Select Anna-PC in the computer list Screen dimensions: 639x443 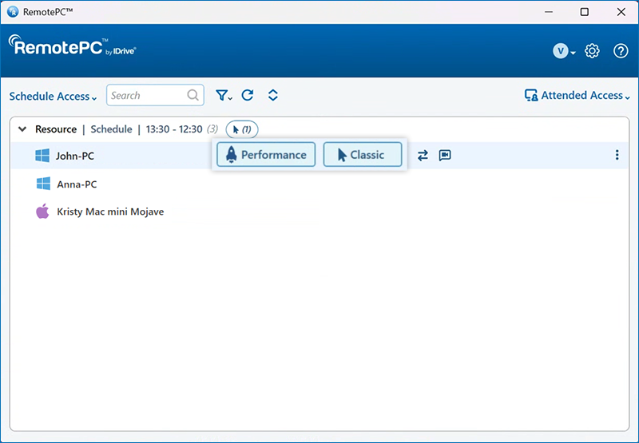77,184
